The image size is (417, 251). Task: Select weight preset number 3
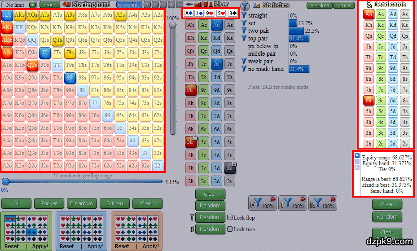(163, 4)
